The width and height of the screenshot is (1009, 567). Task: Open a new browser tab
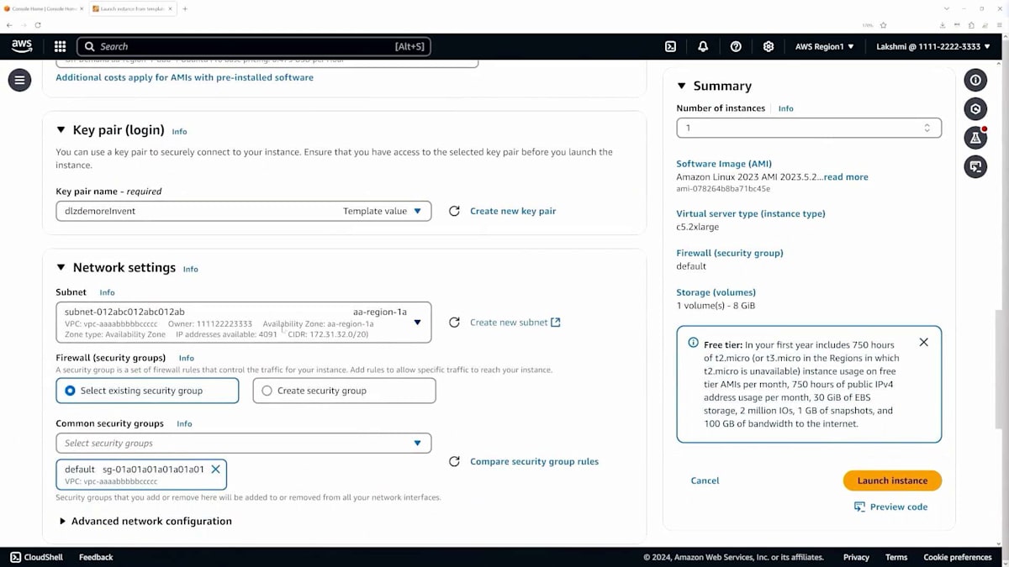click(185, 8)
